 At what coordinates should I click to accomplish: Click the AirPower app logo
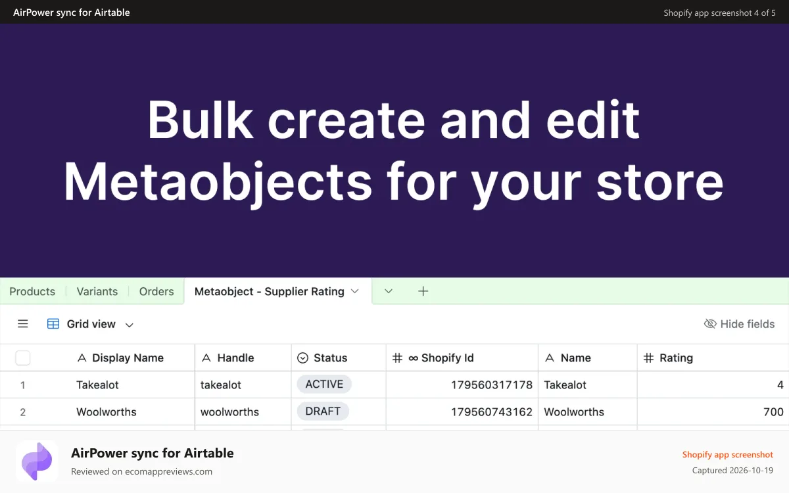coord(37,461)
